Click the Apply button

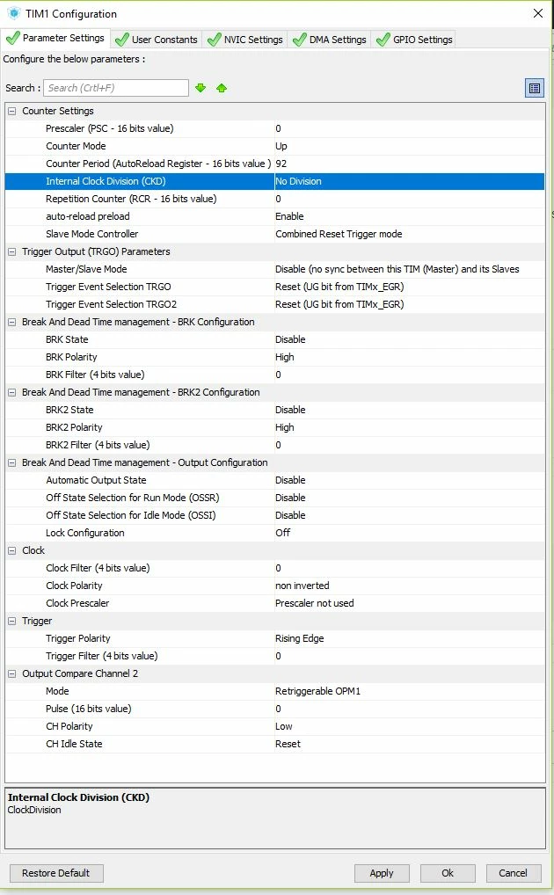click(382, 873)
